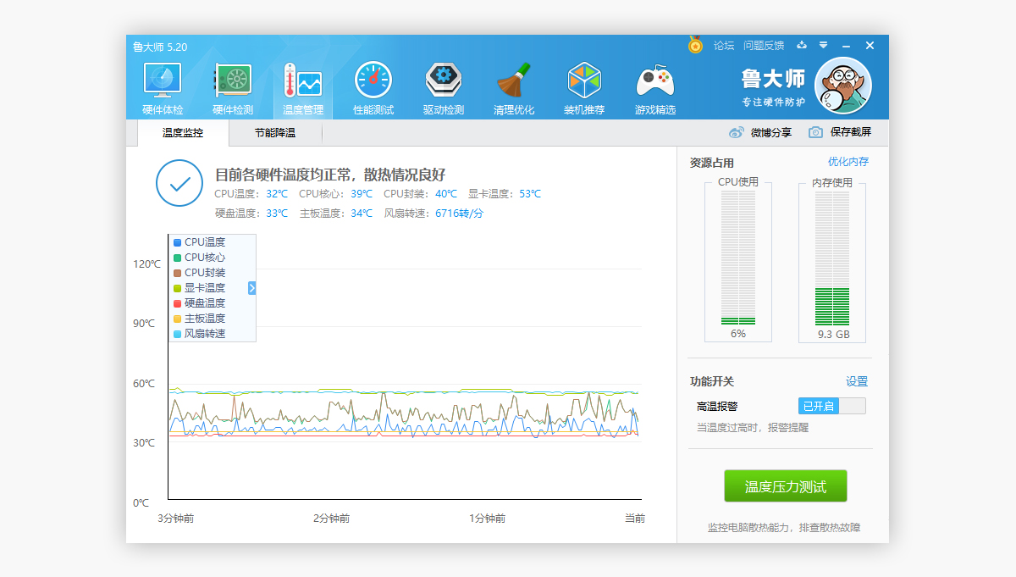Image resolution: width=1016 pixels, height=577 pixels.
Task: Toggle the CPU温度 legend series
Action: (x=200, y=242)
